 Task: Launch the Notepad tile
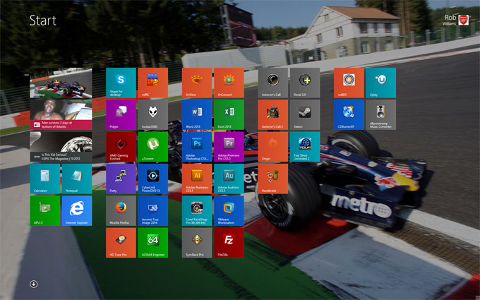click(77, 179)
